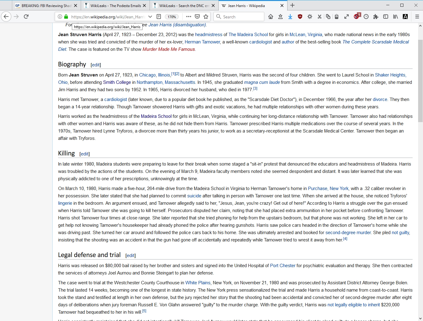Click the scrollbar down arrow

point(420,318)
